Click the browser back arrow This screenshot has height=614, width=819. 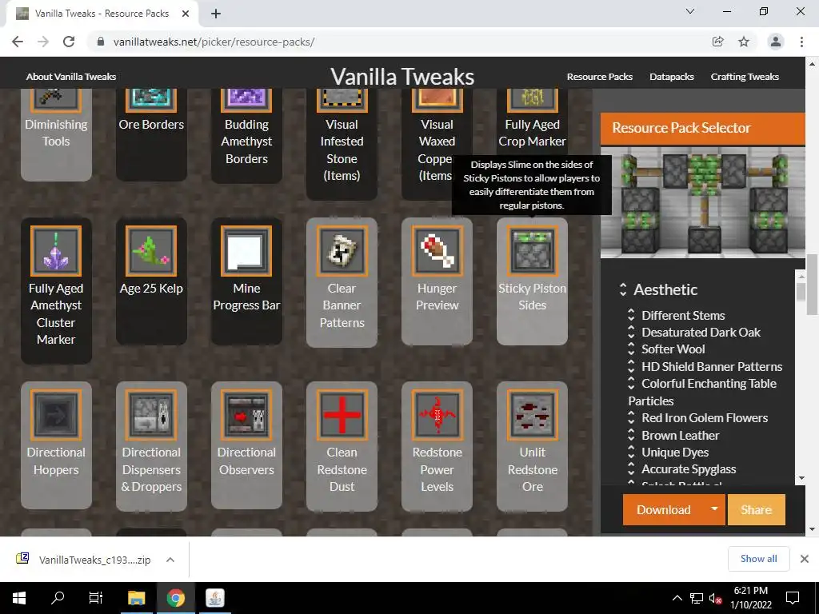[x=18, y=42]
